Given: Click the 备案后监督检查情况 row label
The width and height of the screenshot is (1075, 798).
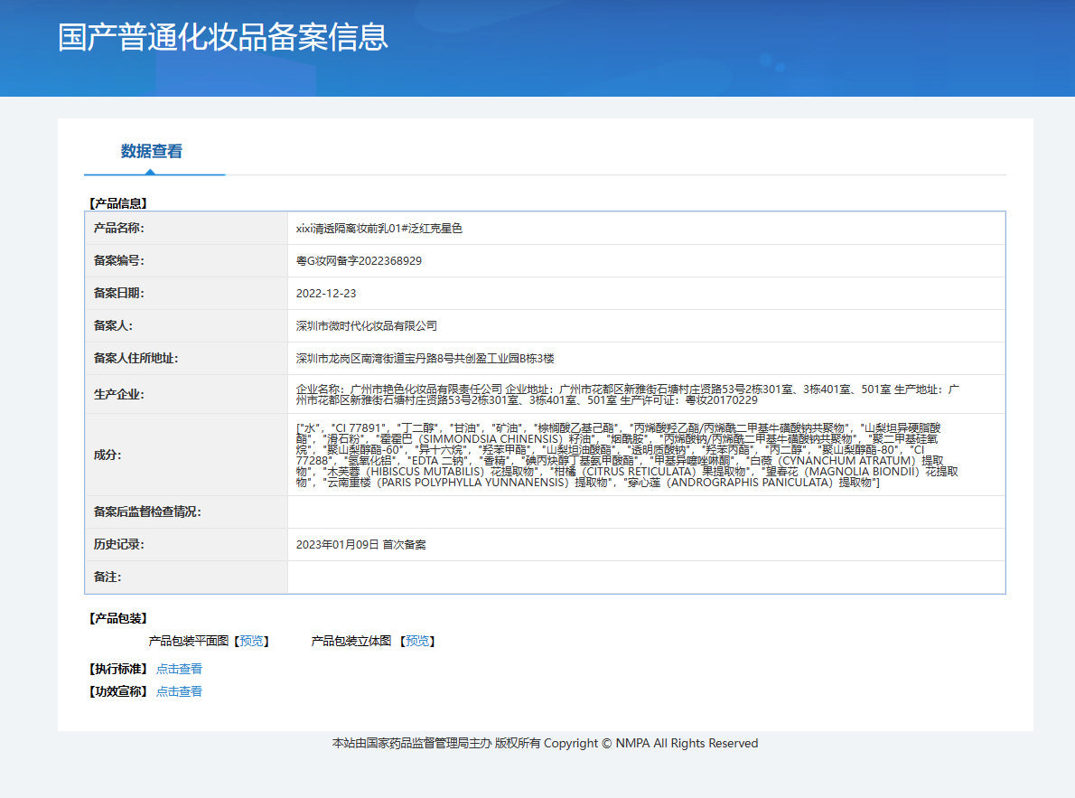Looking at the screenshot, I should coord(147,512).
